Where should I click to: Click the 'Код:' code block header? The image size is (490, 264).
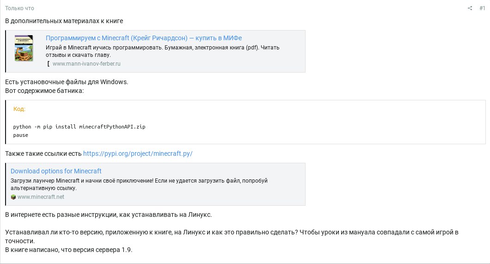coord(19,109)
